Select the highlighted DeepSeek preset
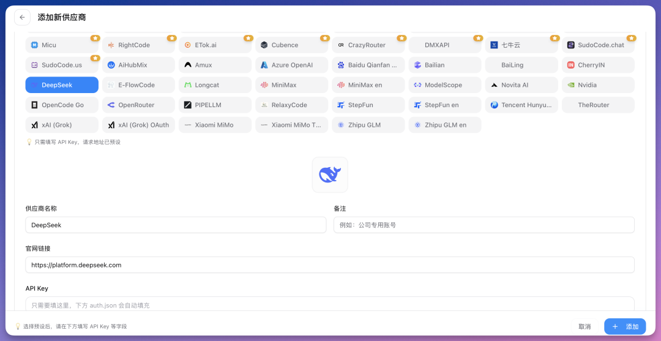661x341 pixels. [62, 84]
